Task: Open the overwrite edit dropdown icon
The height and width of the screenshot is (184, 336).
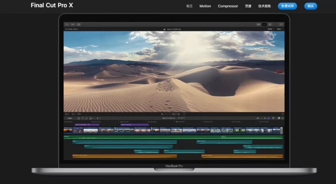Action: pyautogui.click(x=91, y=118)
